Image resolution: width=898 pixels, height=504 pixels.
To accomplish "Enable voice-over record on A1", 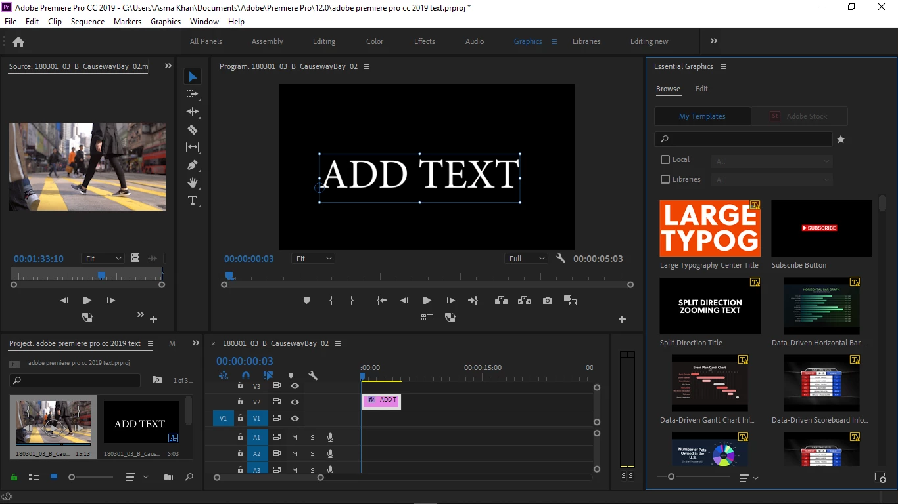I will point(331,437).
